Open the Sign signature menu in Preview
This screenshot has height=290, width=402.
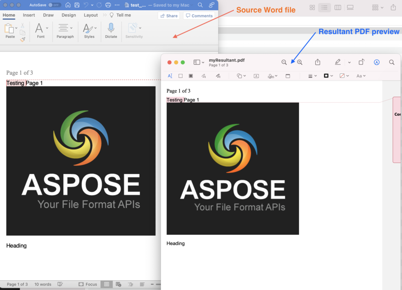[272, 76]
